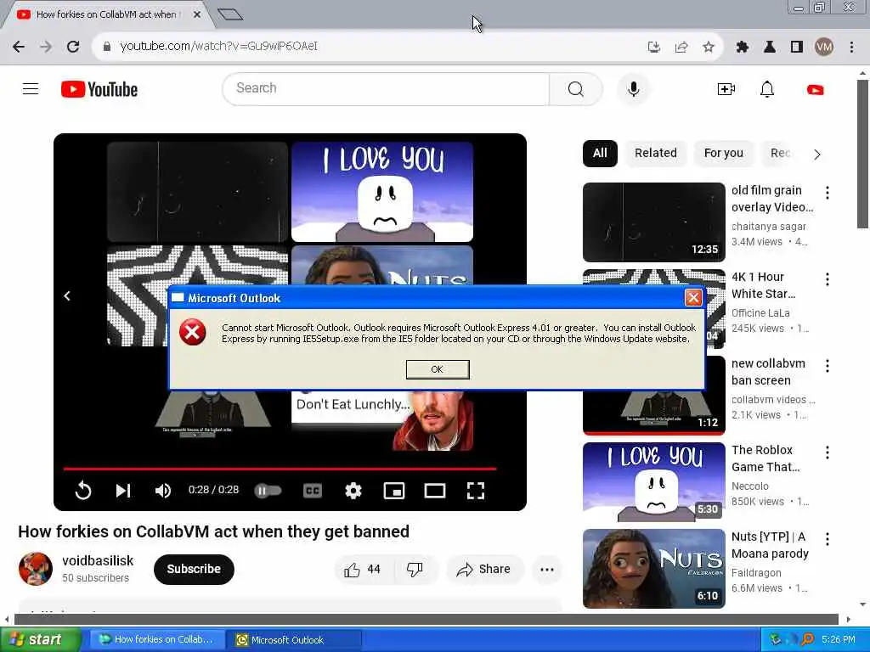This screenshot has width=870, height=652.
Task: Open the Extensions puzzle icon
Action: [x=743, y=48]
